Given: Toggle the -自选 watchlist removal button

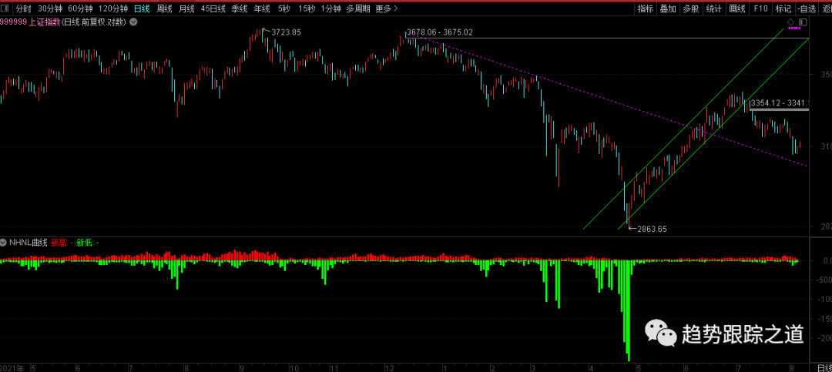Looking at the screenshot, I should click(806, 8).
